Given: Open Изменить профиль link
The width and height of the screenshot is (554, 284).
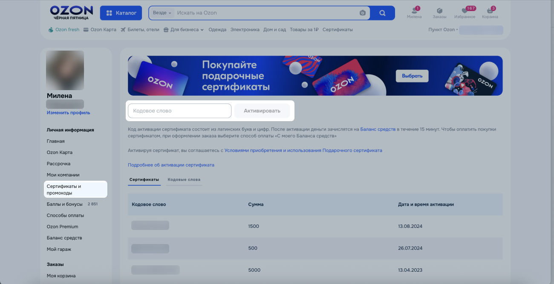Looking at the screenshot, I should (x=68, y=113).
